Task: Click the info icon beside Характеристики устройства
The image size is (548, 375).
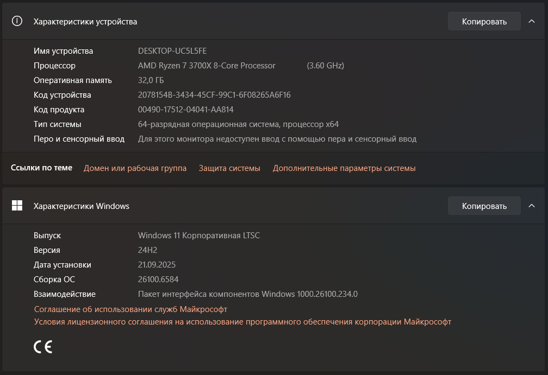Action: 17,21
